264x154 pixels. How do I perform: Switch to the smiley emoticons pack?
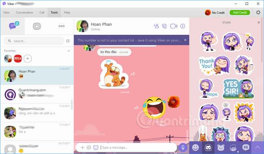coord(195,147)
